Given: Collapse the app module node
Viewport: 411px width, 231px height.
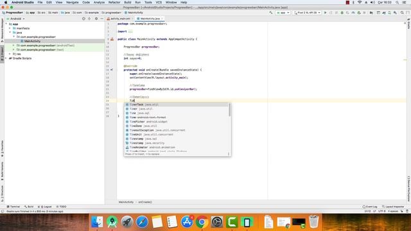Looking at the screenshot, I should [x=6, y=24].
